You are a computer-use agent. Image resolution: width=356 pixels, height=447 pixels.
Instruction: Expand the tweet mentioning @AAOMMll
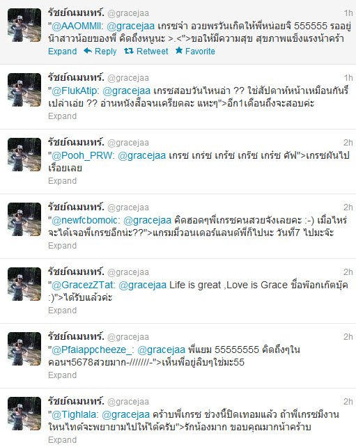click(x=63, y=52)
